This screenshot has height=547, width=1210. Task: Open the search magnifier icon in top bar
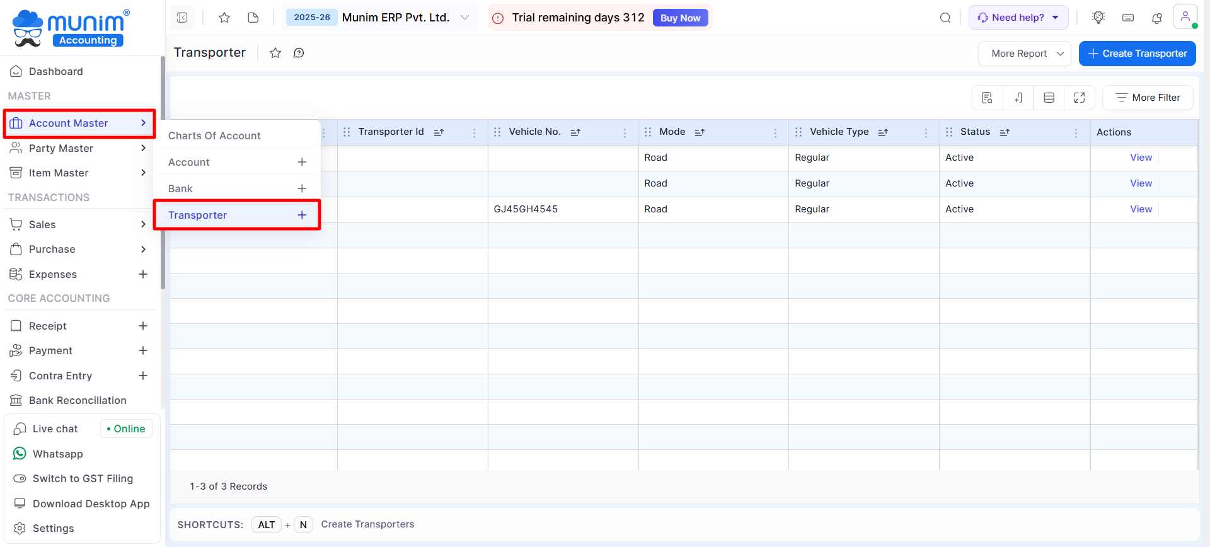945,18
